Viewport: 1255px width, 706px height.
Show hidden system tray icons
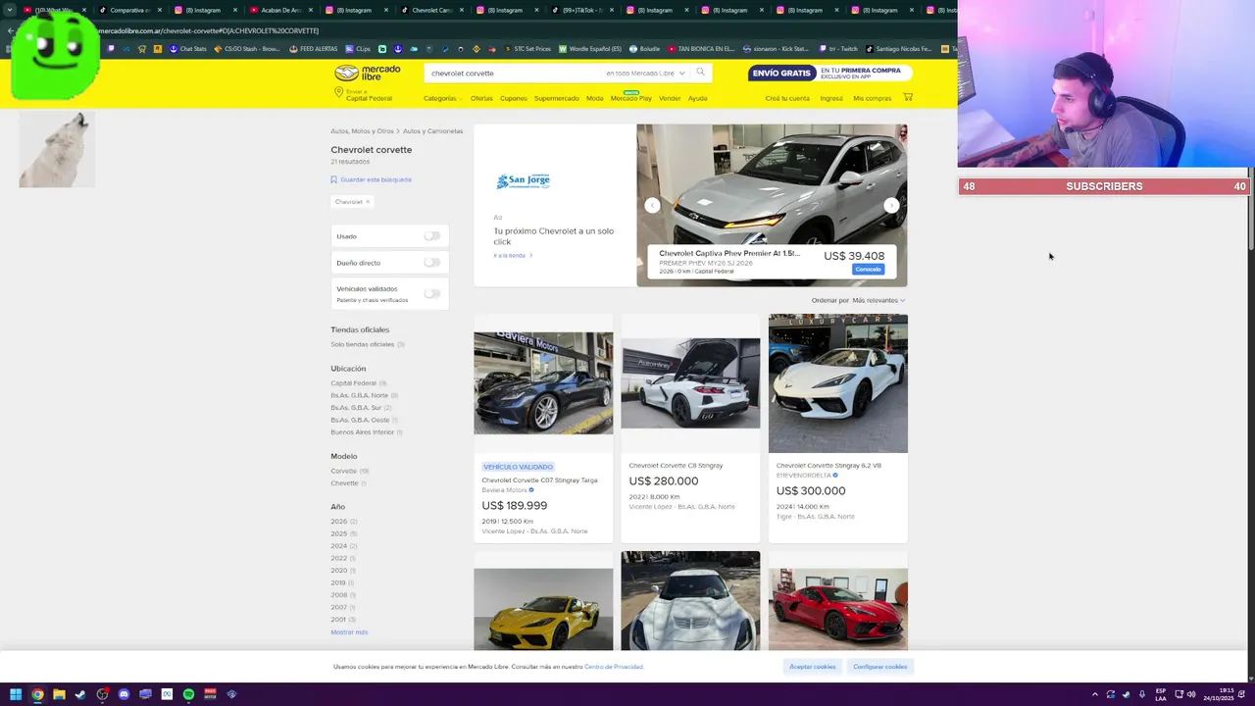[x=1094, y=694]
